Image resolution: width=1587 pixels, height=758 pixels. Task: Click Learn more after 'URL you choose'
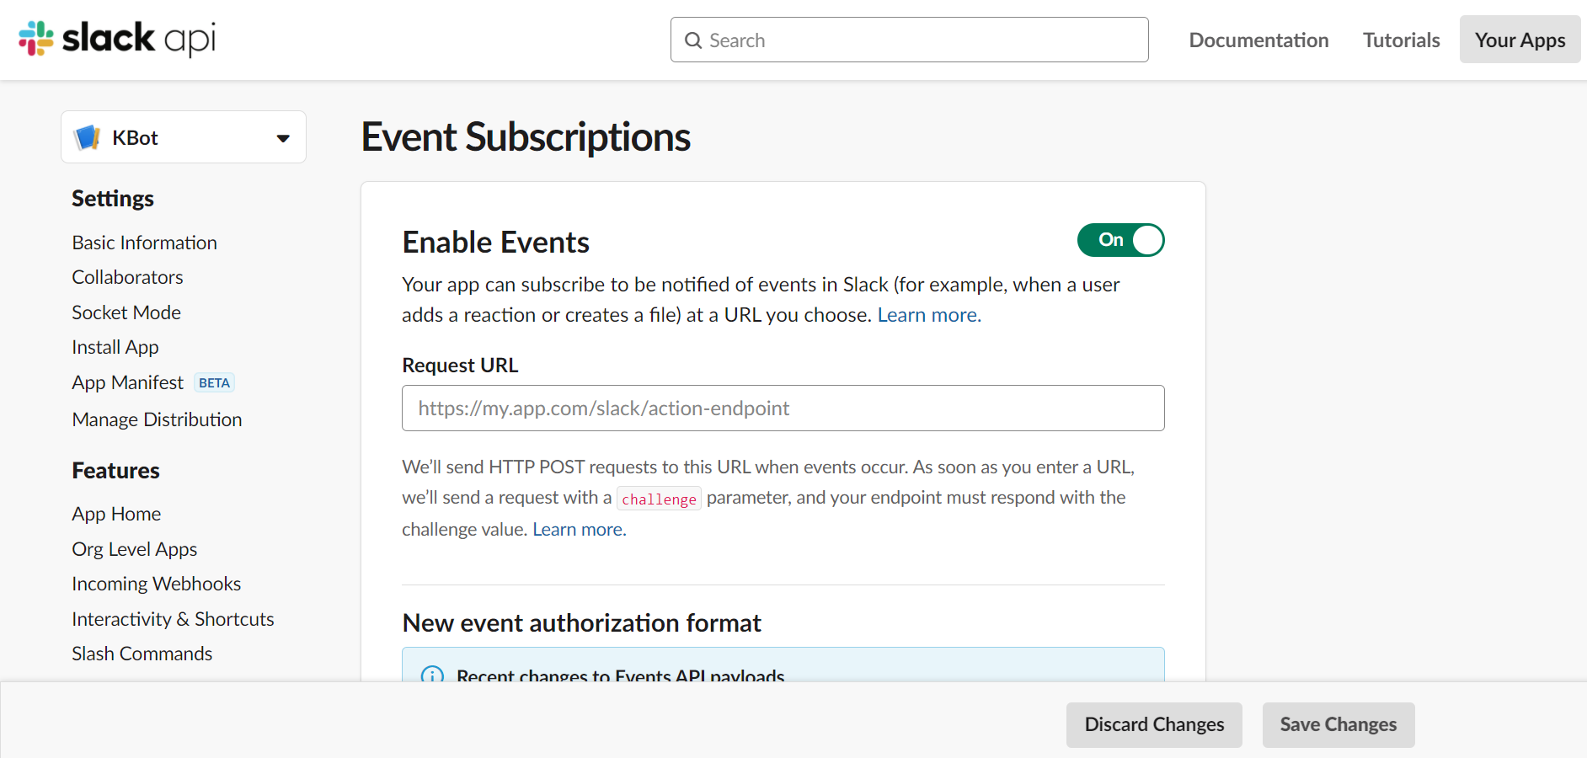tap(929, 315)
